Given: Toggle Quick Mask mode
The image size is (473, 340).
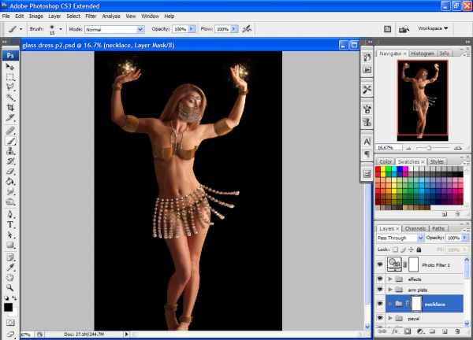Looking at the screenshot, I should (10, 323).
